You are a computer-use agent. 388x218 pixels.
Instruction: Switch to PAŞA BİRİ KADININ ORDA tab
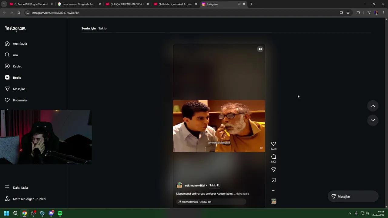tap(127, 4)
